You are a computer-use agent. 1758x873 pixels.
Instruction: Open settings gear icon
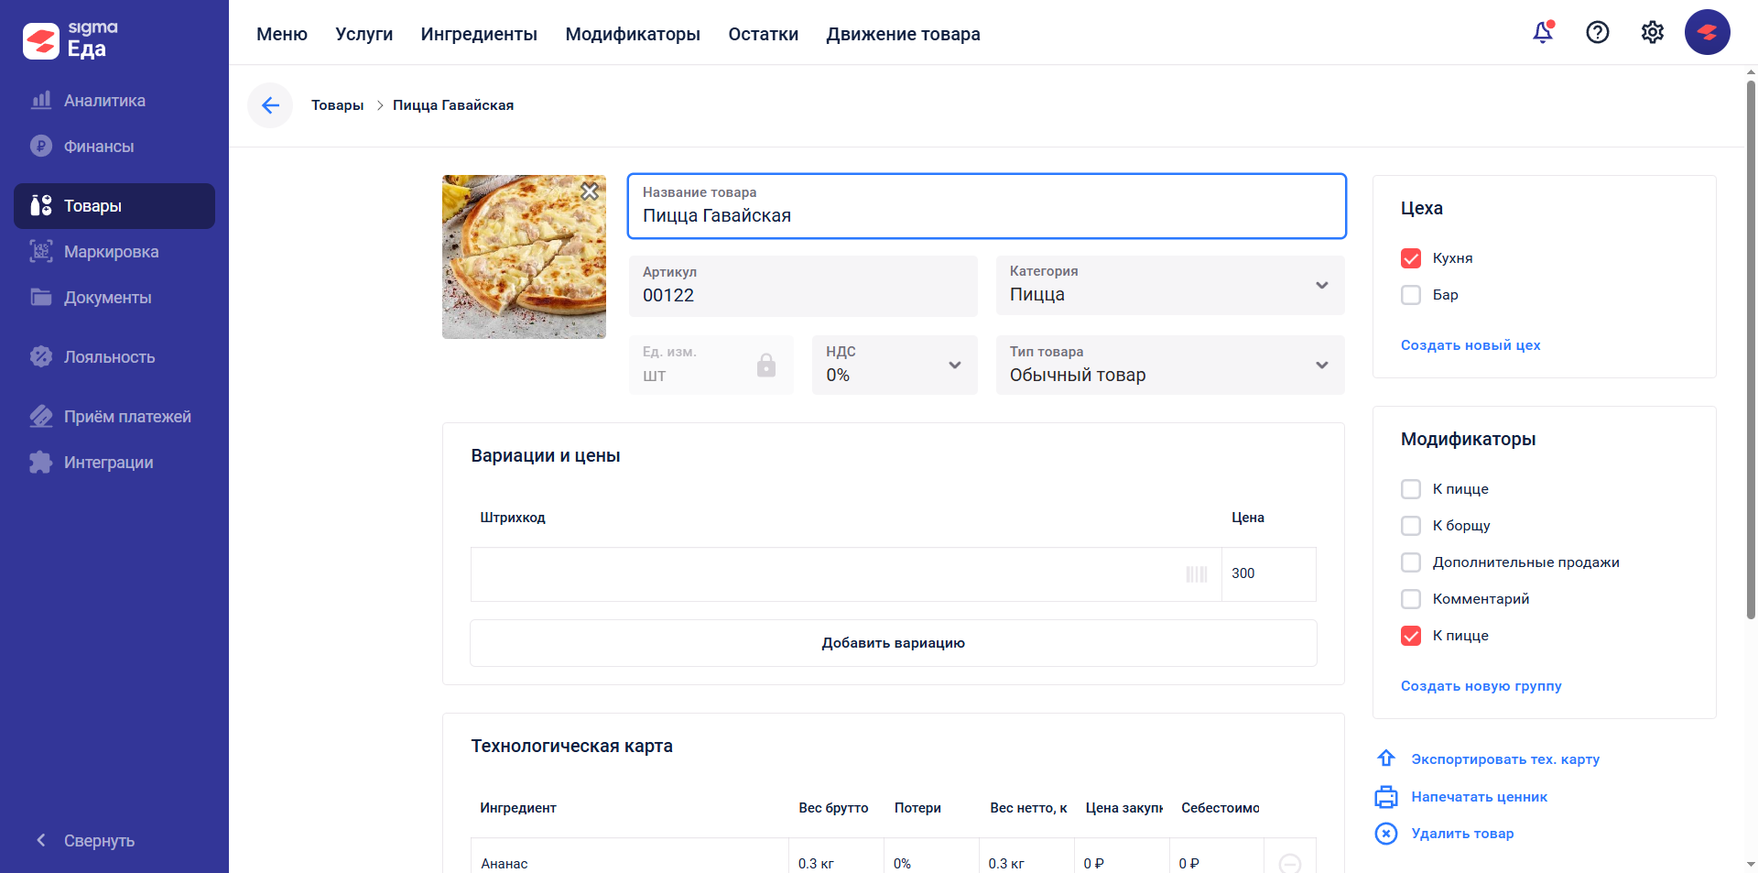pos(1653,33)
